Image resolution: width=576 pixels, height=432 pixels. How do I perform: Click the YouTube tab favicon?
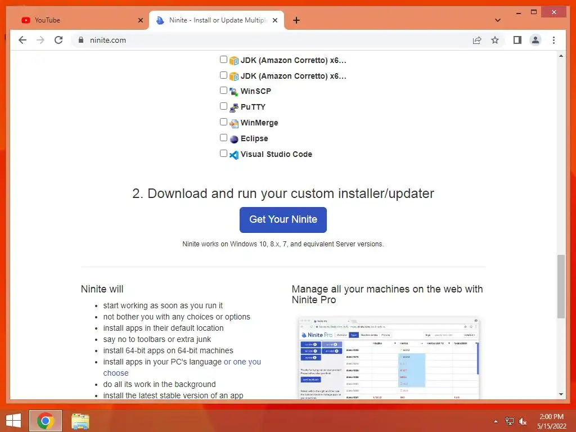click(26, 20)
